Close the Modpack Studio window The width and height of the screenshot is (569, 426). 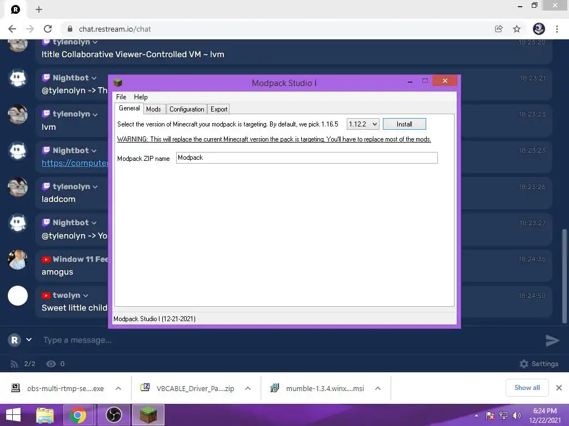coord(445,80)
